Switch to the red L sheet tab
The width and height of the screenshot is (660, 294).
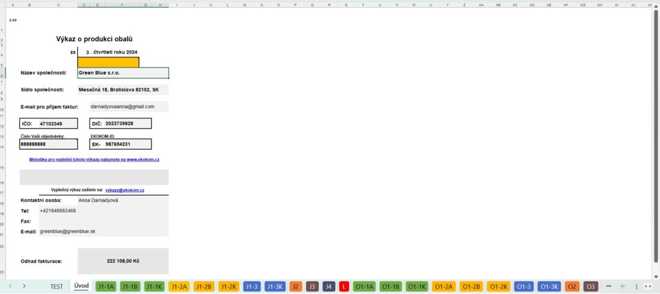344,286
